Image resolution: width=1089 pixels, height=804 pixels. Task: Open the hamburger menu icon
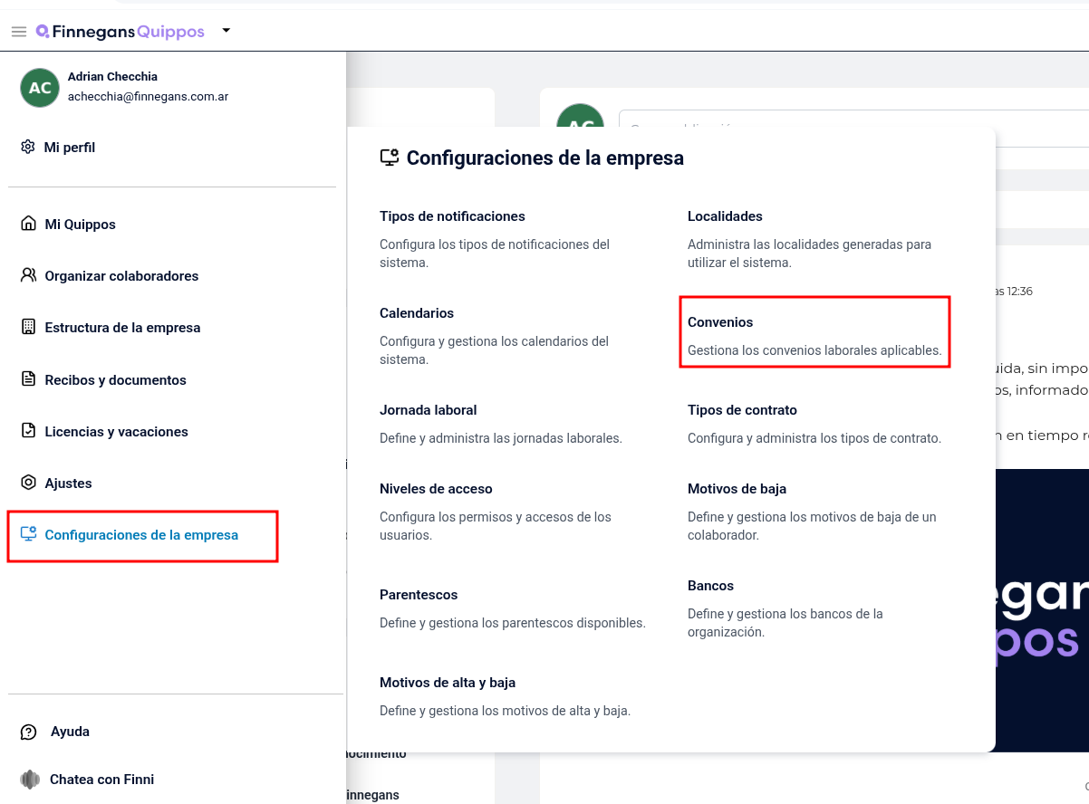tap(18, 32)
